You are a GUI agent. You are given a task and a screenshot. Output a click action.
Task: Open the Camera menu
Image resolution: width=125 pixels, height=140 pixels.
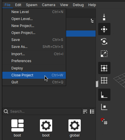point(49,5)
